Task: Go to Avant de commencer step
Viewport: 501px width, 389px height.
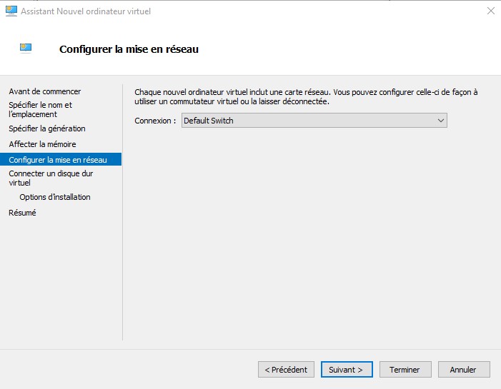Action: [x=45, y=91]
